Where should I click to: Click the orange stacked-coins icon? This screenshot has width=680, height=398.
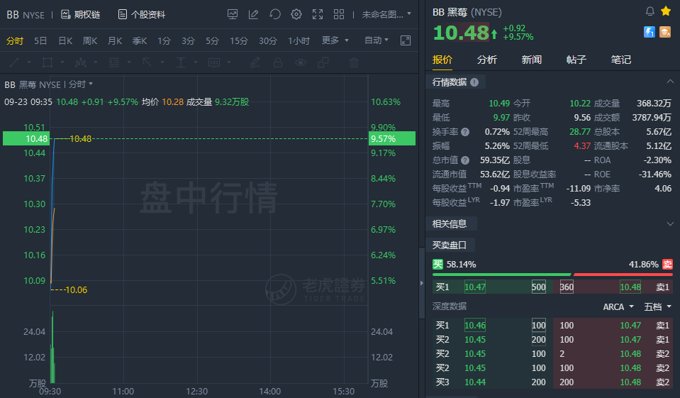click(x=665, y=32)
